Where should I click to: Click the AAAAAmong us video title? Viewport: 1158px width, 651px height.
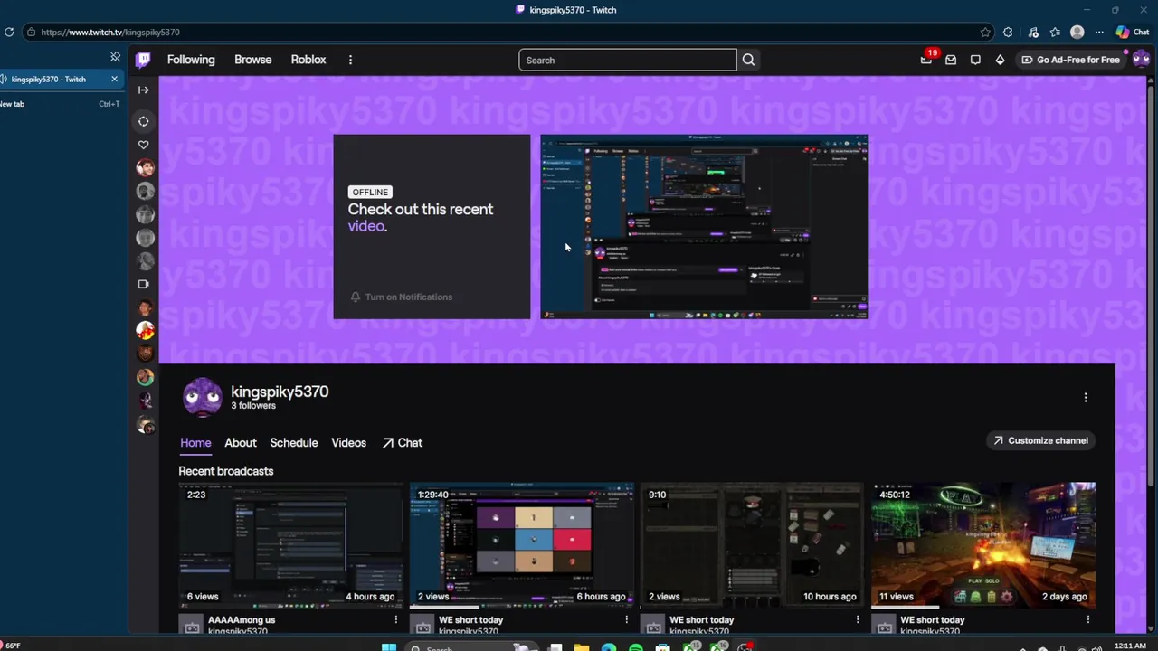[242, 620]
